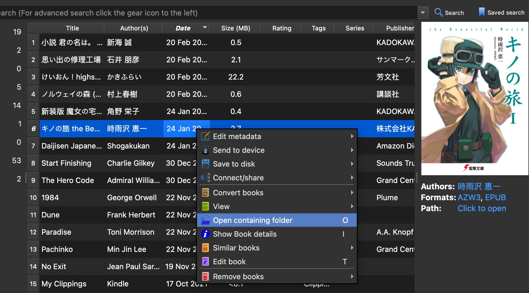Image resolution: width=529 pixels, height=293 pixels.
Task: Sort by the Series column header
Action: [x=355, y=28]
